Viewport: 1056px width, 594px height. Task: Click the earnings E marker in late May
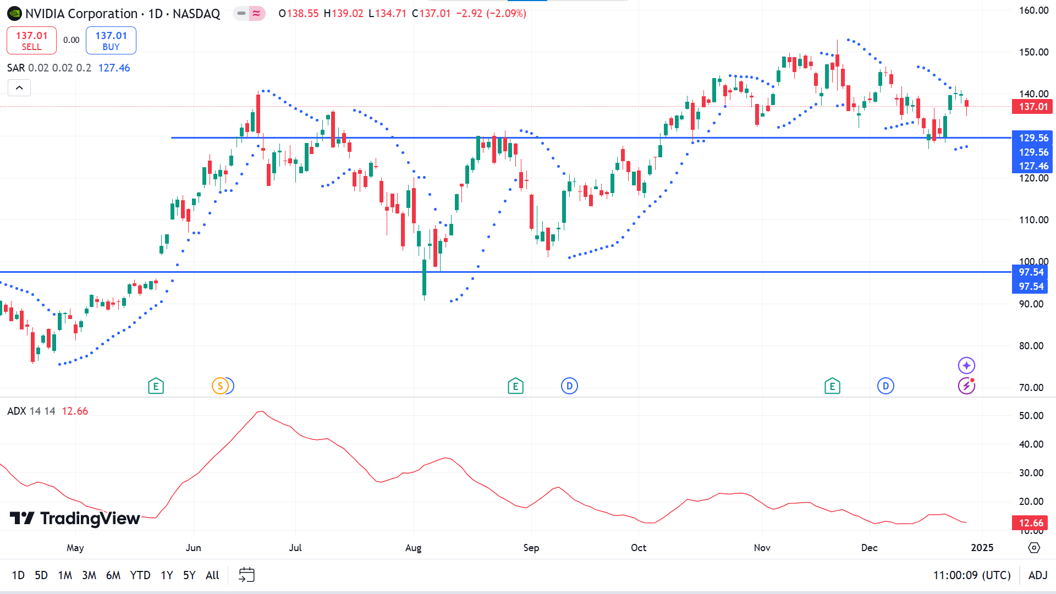(156, 386)
